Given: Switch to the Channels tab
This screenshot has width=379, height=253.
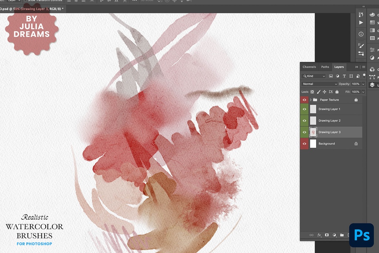Looking at the screenshot, I should [x=309, y=67].
